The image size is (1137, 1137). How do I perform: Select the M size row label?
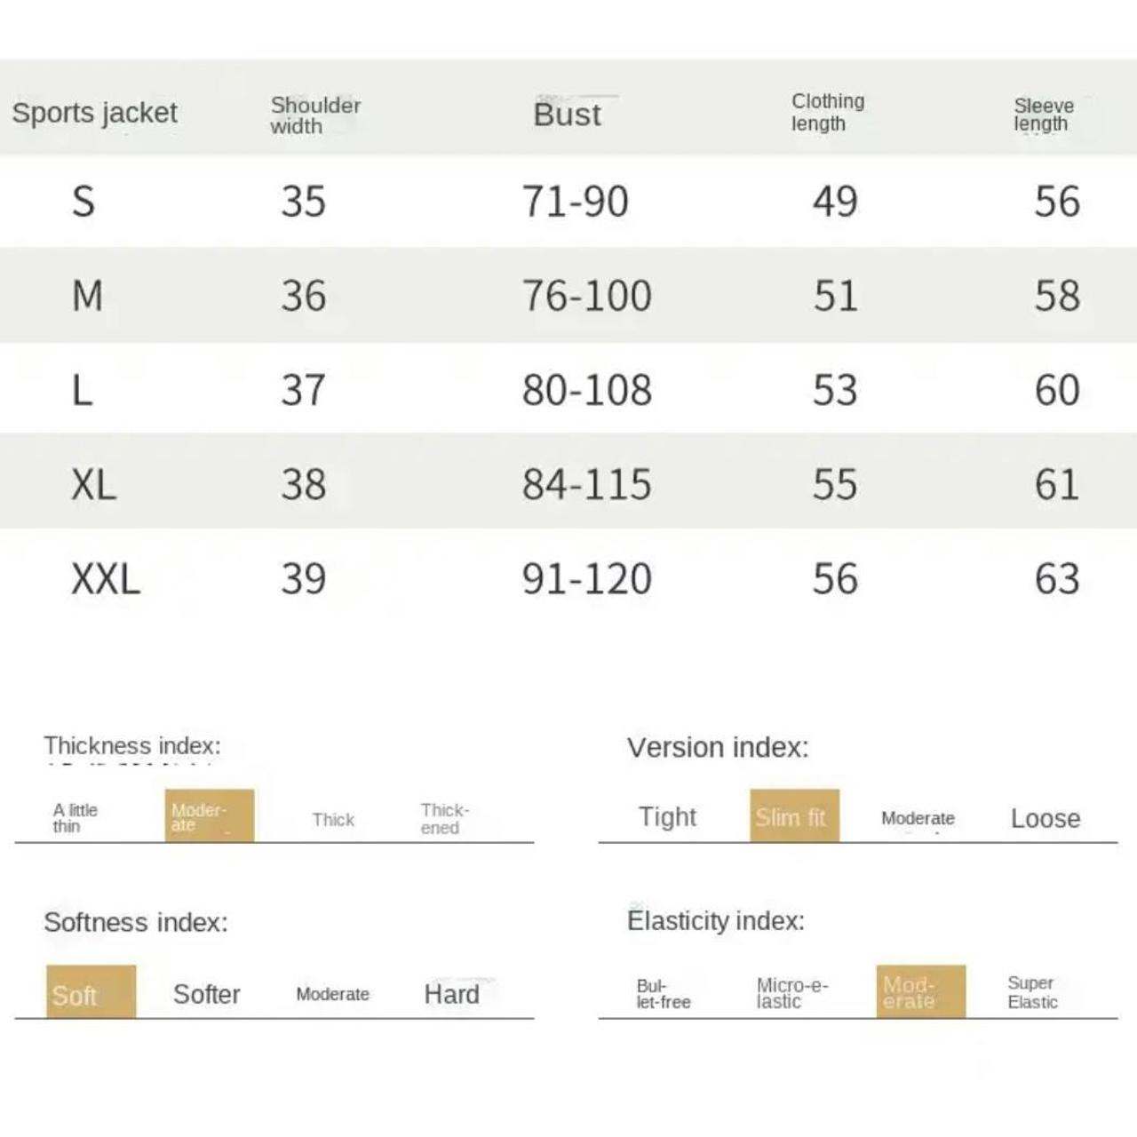(x=87, y=296)
